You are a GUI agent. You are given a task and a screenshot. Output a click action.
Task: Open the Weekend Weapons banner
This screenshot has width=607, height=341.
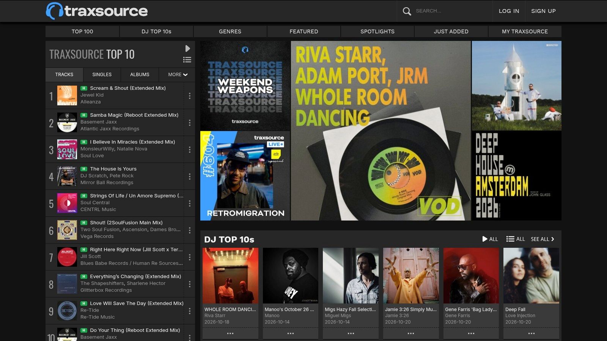click(245, 86)
